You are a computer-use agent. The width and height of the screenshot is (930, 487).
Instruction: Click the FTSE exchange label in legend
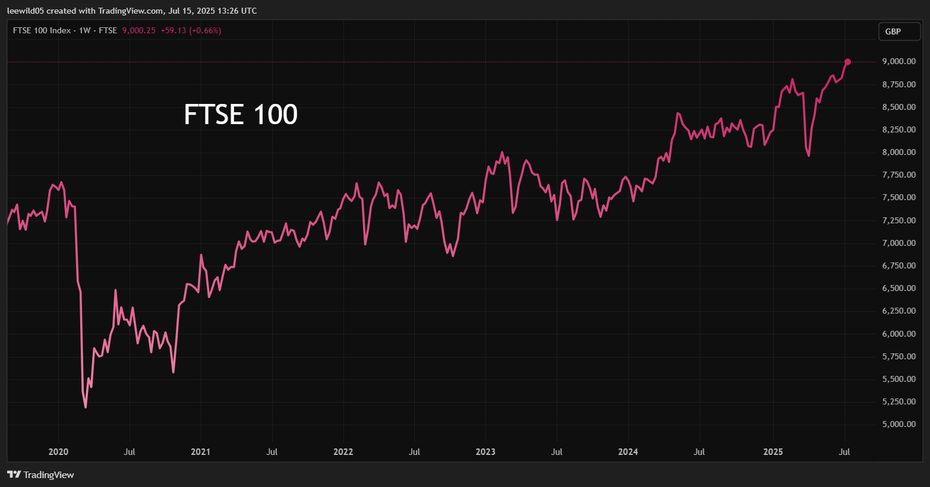(x=108, y=30)
